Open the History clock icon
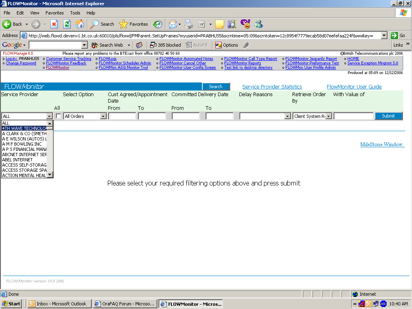Viewport: 412px width, 309px height. [x=158, y=24]
